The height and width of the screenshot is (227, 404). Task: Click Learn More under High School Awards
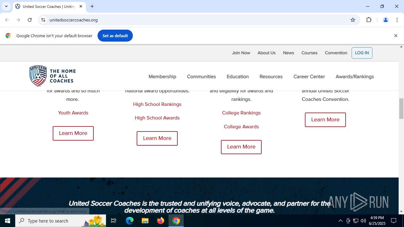157,138
